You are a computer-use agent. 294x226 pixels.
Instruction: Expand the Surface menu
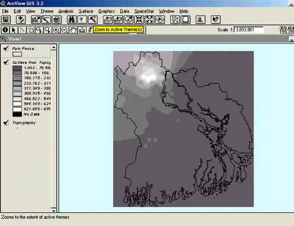[x=85, y=11]
